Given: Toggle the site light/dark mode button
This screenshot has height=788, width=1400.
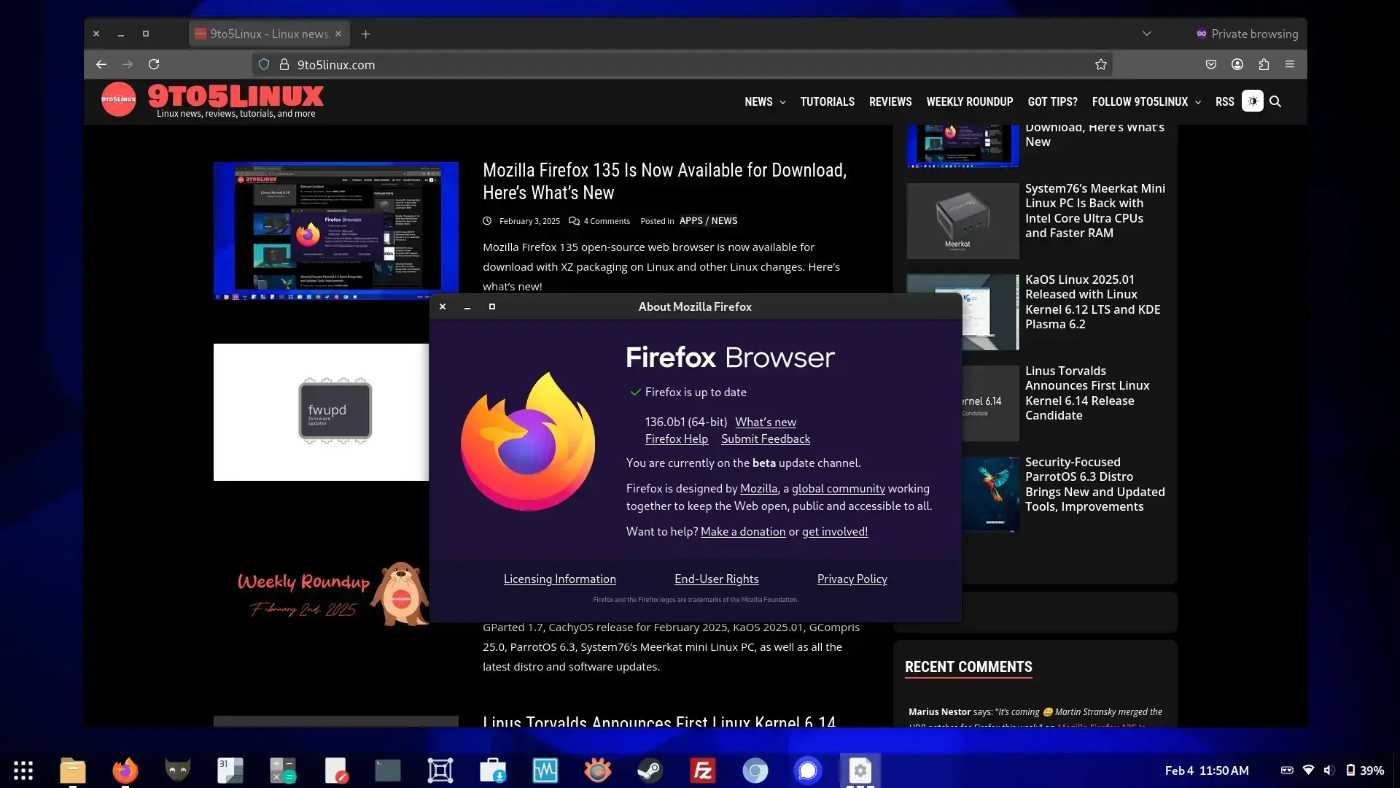Looking at the screenshot, I should click(x=1253, y=101).
